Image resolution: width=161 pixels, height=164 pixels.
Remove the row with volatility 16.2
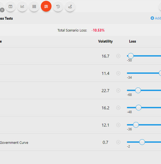(x=118, y=108)
